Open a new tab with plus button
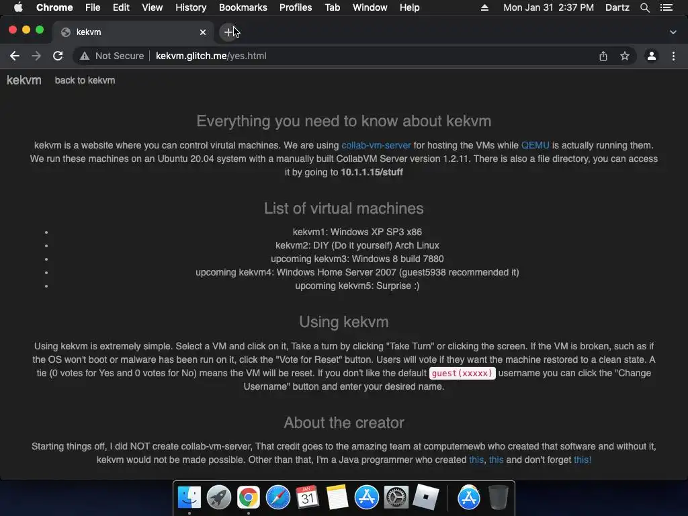Viewport: 688px width, 516px height. point(228,32)
